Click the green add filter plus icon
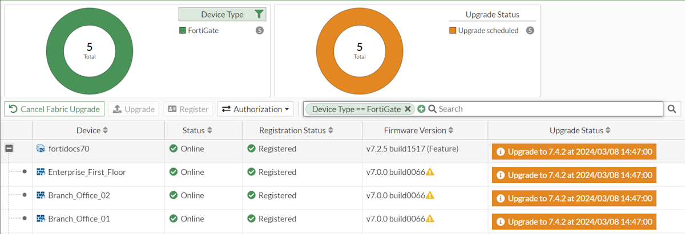Viewport: 685px width, 234px height. [x=421, y=109]
